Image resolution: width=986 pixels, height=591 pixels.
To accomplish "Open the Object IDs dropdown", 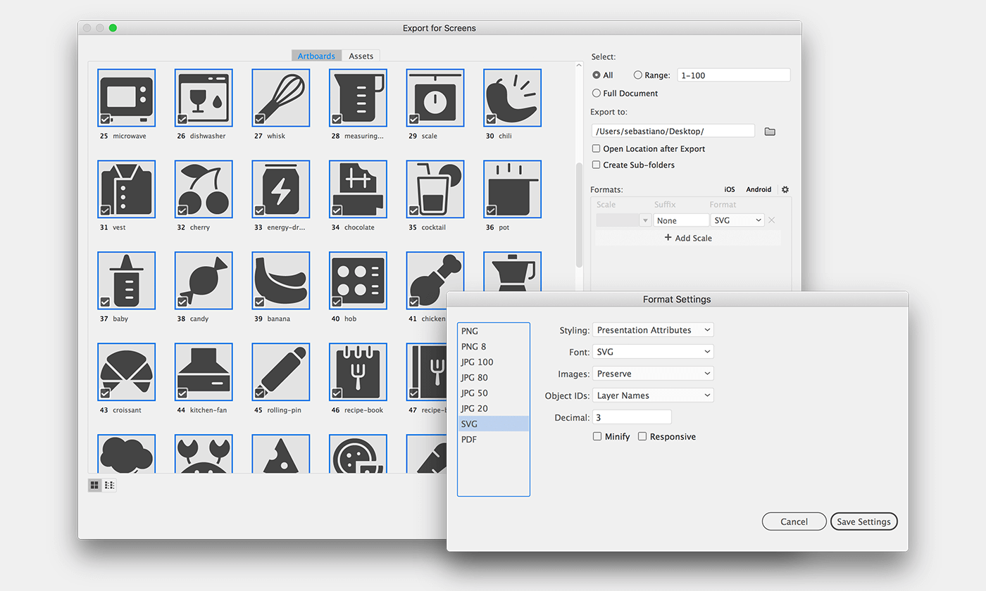I will [652, 395].
